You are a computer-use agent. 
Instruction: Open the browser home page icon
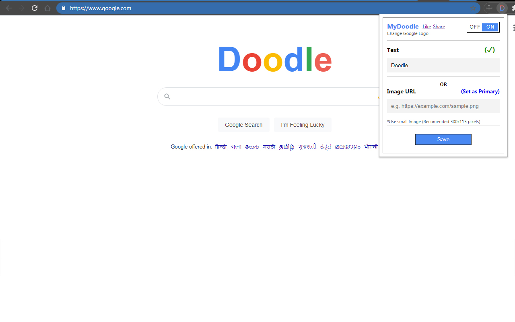47,8
